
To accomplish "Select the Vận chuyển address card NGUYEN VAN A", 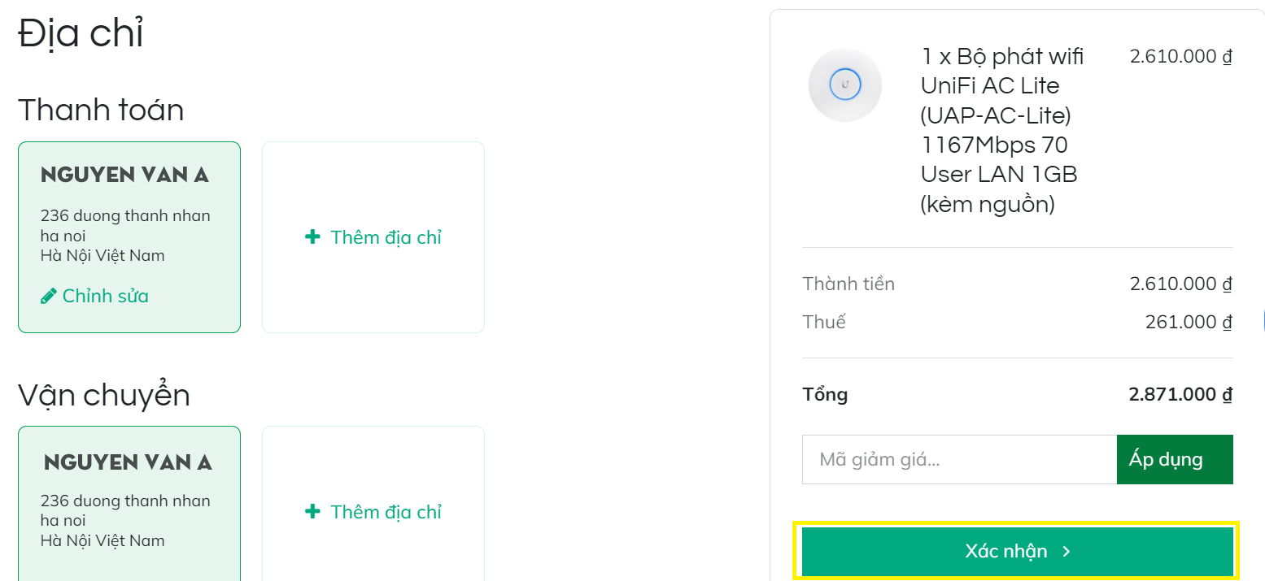I will coord(129,504).
